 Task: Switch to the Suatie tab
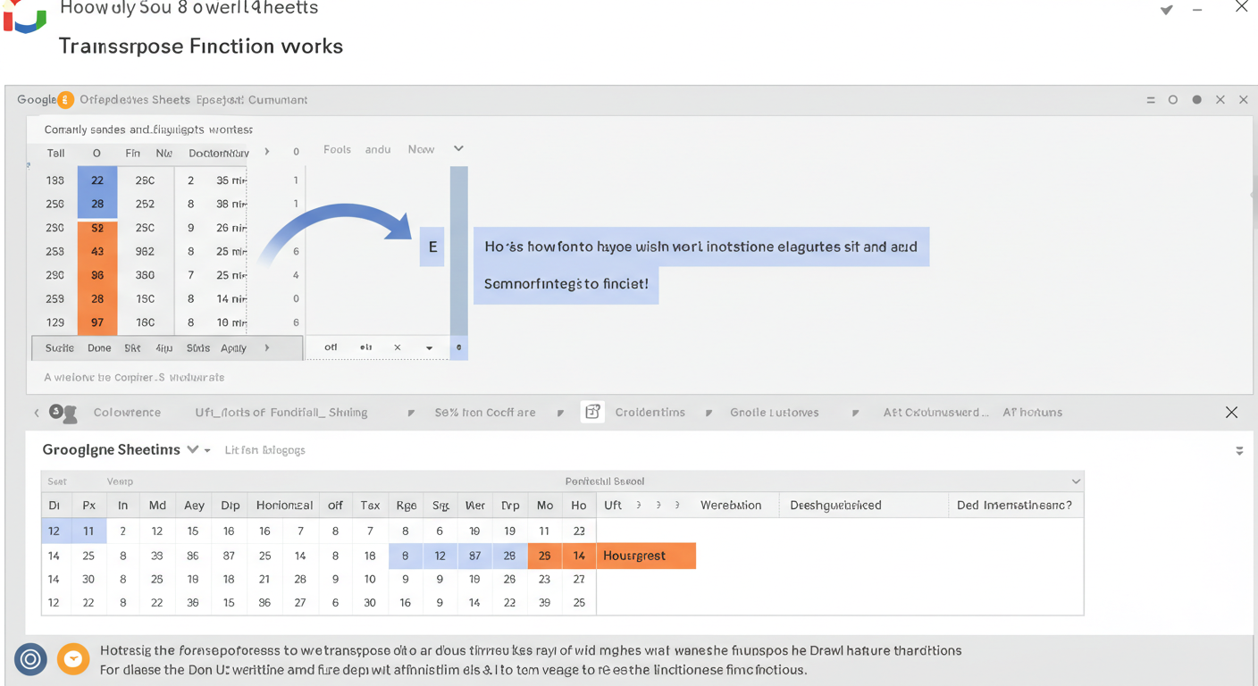click(60, 347)
